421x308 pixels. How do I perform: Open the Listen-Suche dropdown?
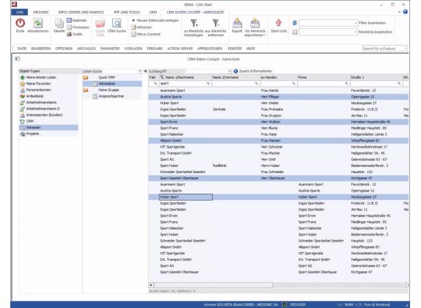pyautogui.click(x=140, y=71)
